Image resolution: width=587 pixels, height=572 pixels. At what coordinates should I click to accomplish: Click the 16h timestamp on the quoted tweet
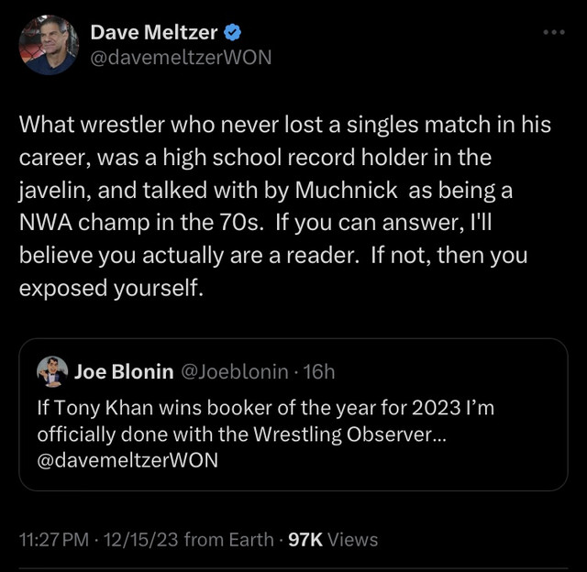pos(318,371)
